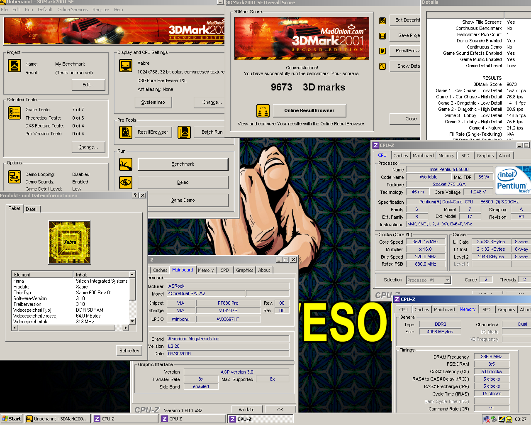
Task: Select the Graphics tab in Memory CPU-Z window
Action: pos(507,310)
